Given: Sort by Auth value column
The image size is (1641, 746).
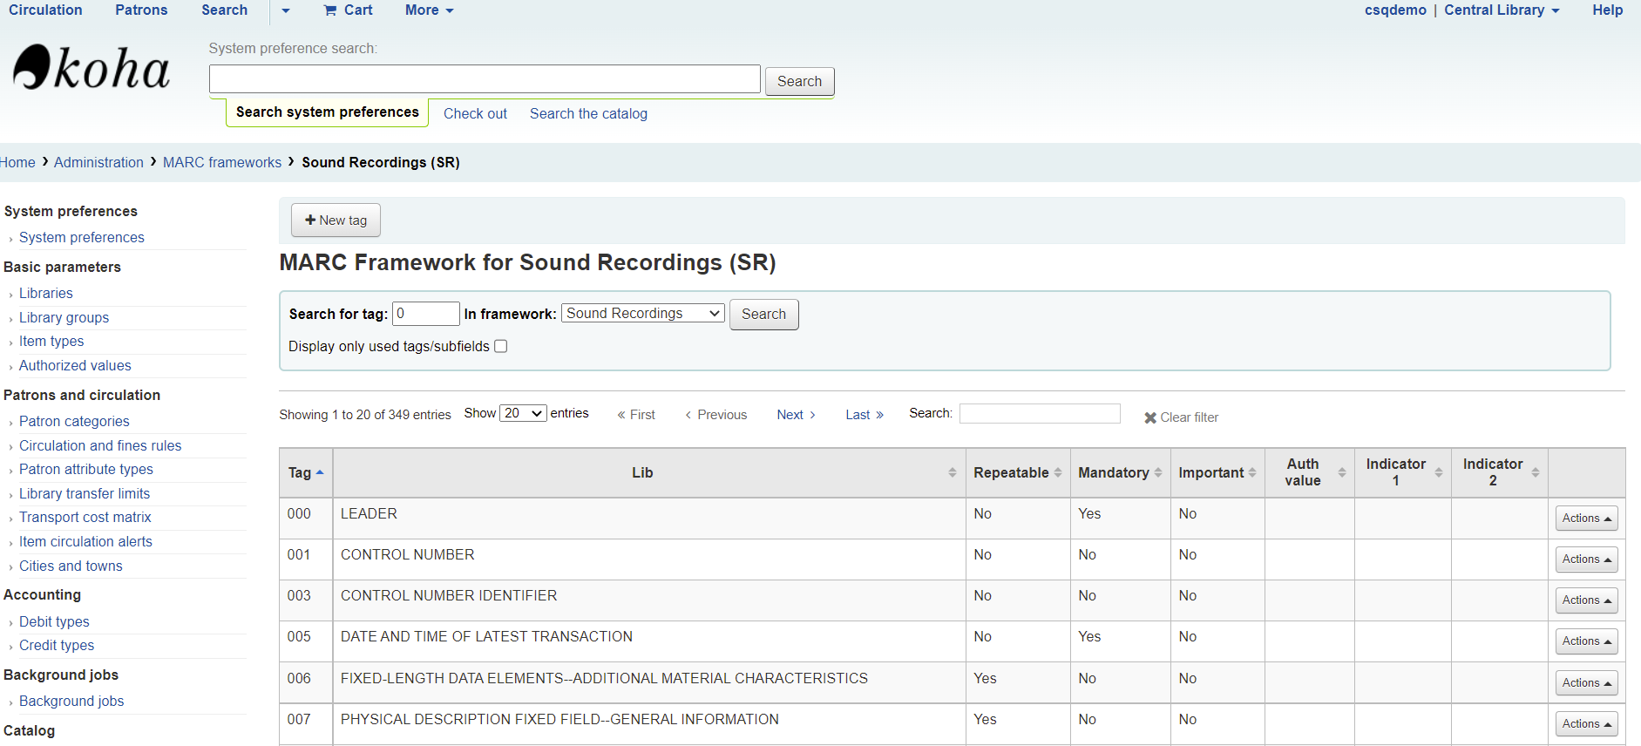Looking at the screenshot, I should point(1310,472).
